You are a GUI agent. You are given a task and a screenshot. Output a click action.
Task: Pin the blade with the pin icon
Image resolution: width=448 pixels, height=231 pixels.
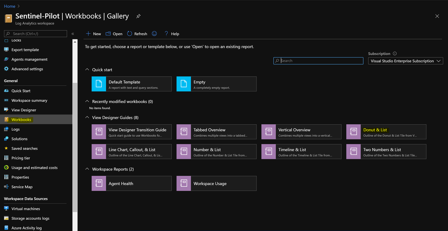coord(138,16)
